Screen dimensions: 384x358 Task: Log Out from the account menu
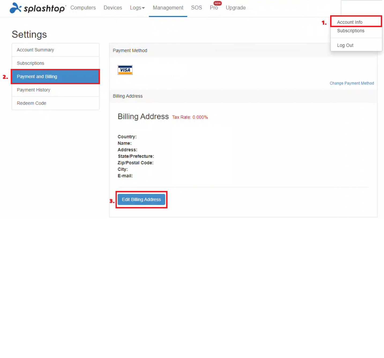point(345,45)
